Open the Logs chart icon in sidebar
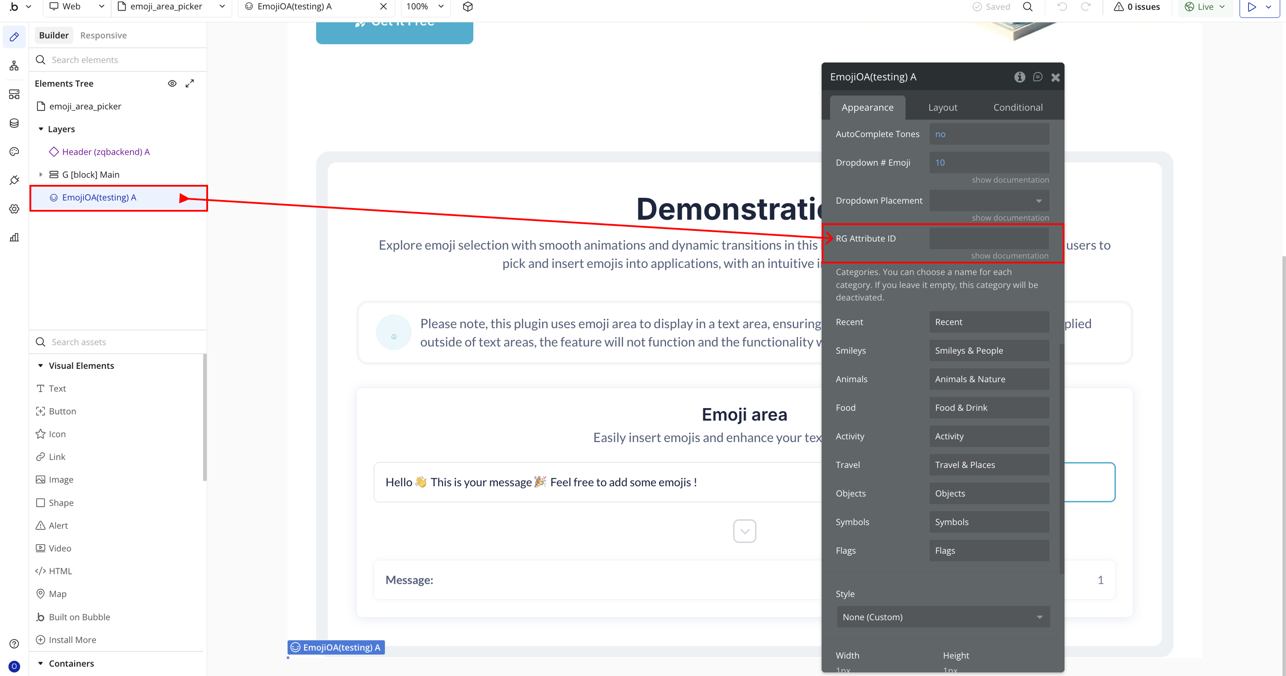 click(14, 237)
